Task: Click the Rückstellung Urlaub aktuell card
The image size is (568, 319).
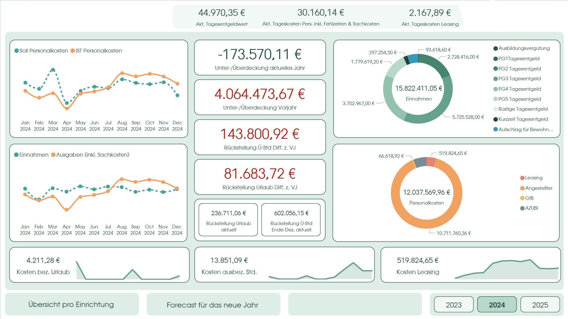Action: 228,220
